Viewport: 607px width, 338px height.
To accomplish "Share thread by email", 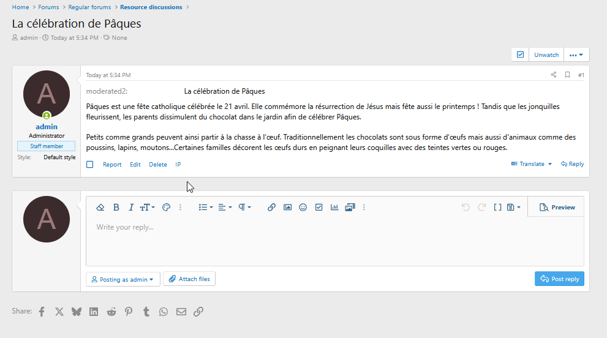I will click(181, 312).
